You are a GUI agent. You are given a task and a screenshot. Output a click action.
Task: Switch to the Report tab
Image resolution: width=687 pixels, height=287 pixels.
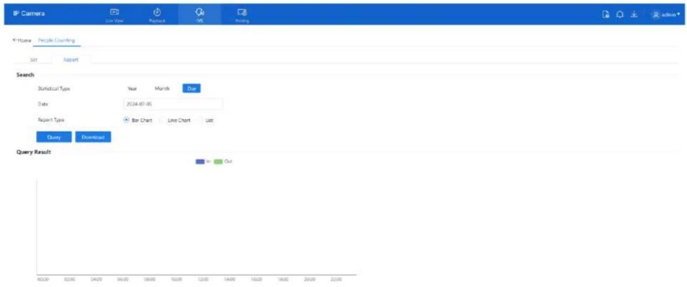(x=71, y=60)
